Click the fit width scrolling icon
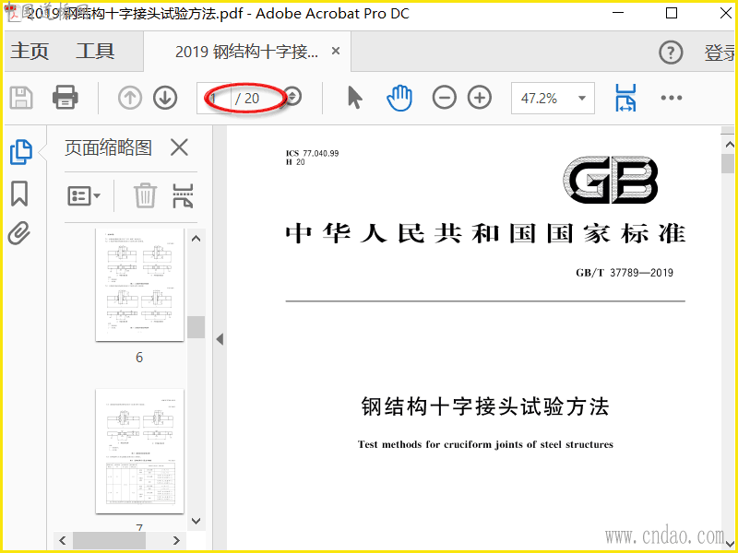738x553 pixels. pos(625,98)
